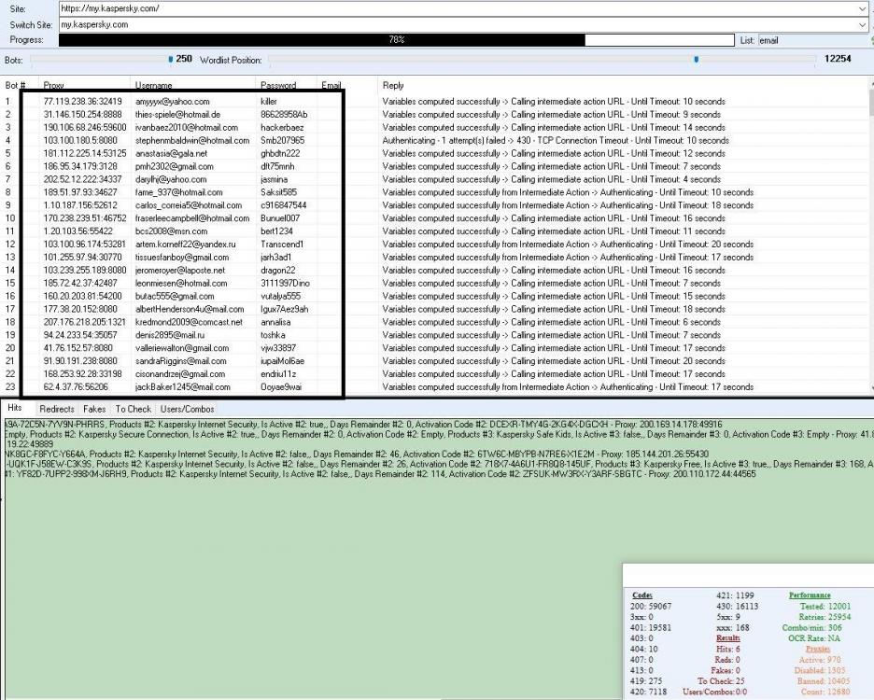Open the Users/Combos tab
The width and height of the screenshot is (874, 700).
coord(187,409)
